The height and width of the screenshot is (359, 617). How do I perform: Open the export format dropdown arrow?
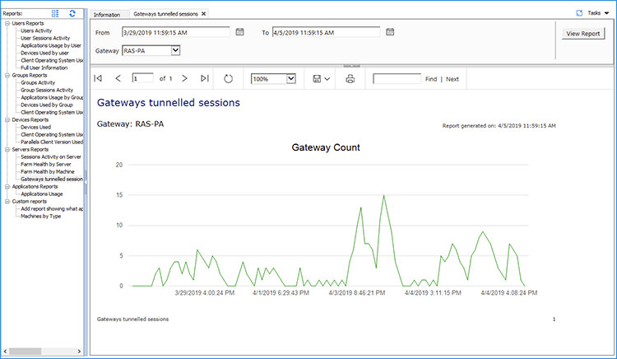click(327, 79)
